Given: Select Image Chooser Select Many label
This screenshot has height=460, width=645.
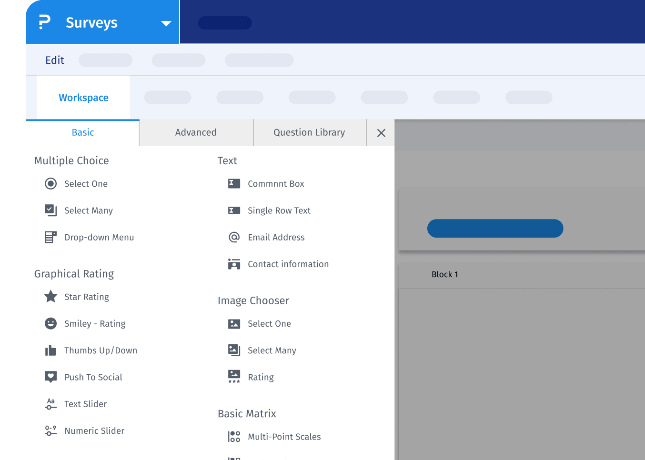Looking at the screenshot, I should [x=272, y=350].
